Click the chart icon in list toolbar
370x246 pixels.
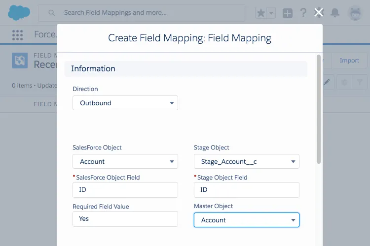point(344,82)
